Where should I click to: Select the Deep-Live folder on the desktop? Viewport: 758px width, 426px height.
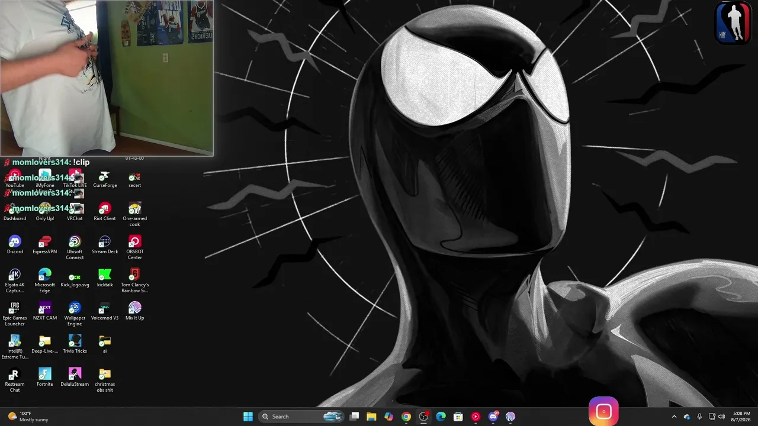[x=44, y=345]
